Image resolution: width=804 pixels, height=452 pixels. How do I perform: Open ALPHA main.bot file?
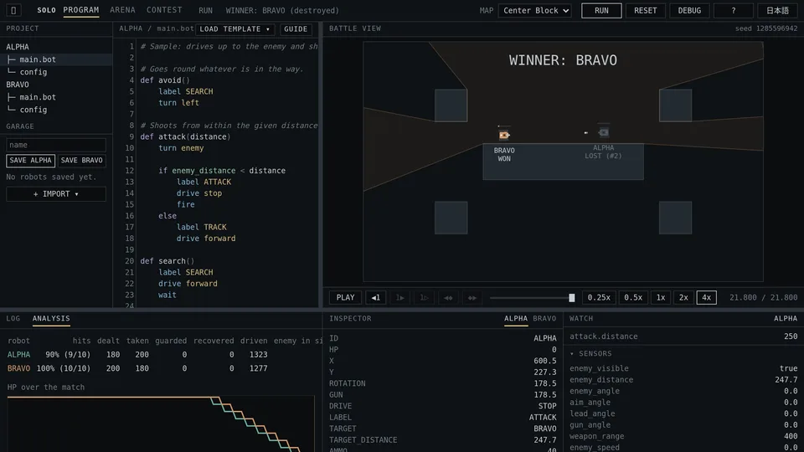point(56,59)
